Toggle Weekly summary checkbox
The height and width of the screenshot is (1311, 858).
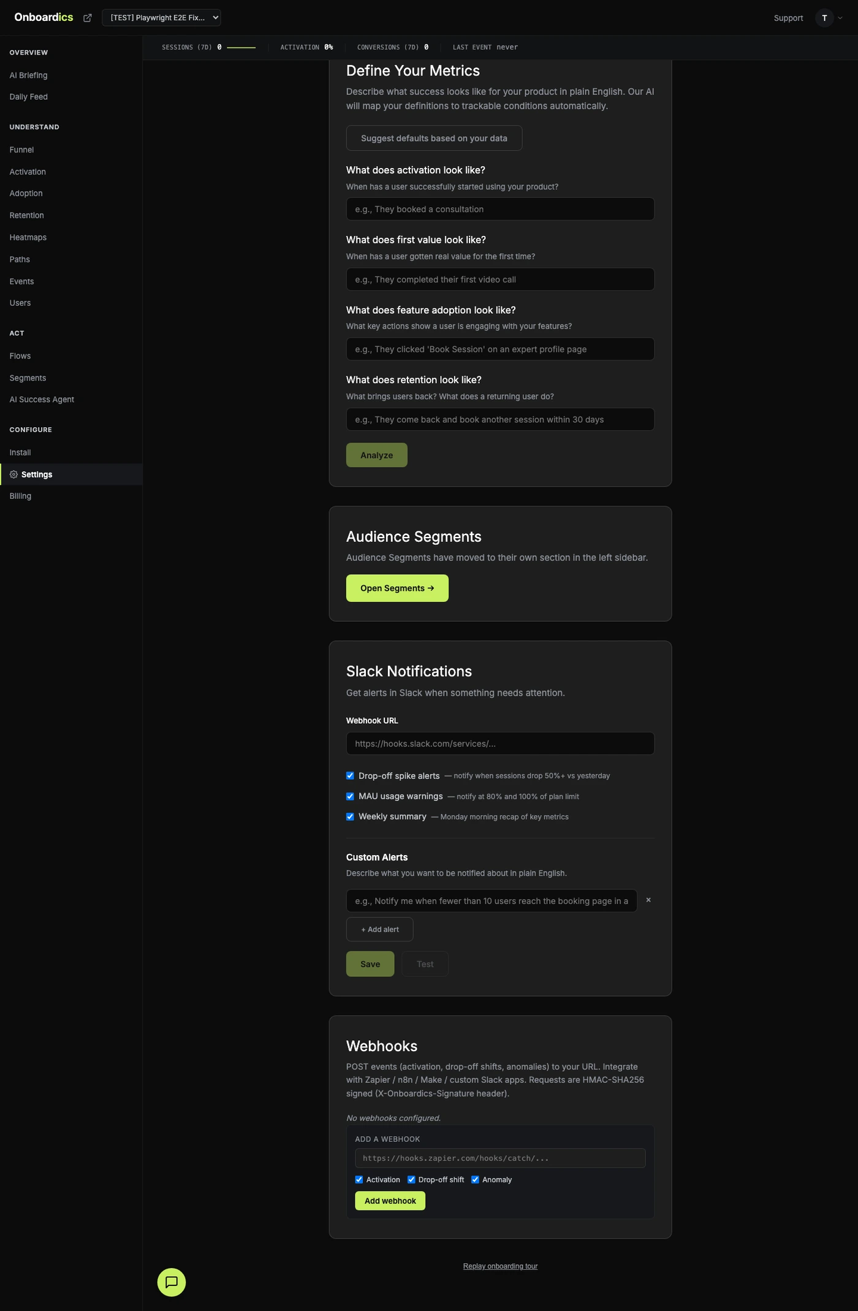(x=350, y=816)
